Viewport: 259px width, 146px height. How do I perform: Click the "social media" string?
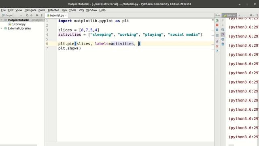click(x=184, y=34)
